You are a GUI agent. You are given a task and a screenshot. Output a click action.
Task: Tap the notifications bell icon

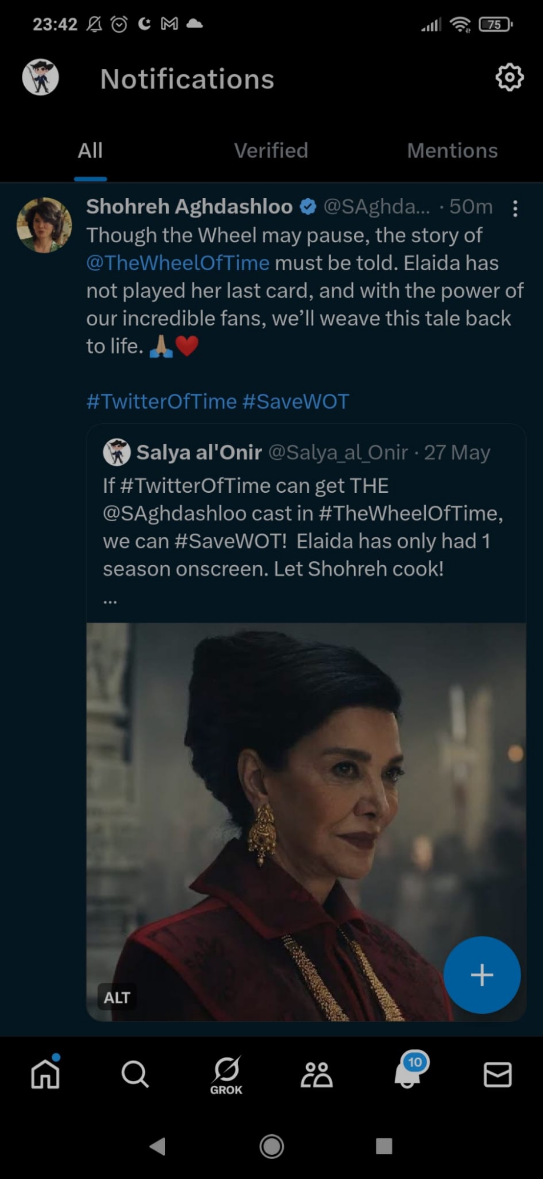tap(408, 1073)
